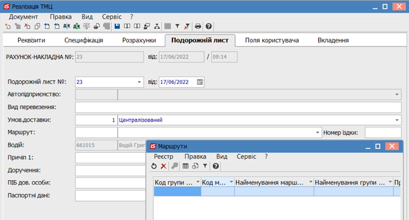Open the Правка menu in Маршрути window
The height and width of the screenshot is (220, 409).
(195, 157)
